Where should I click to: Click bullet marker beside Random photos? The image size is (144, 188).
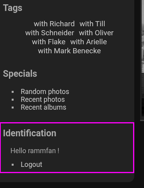point(12,92)
